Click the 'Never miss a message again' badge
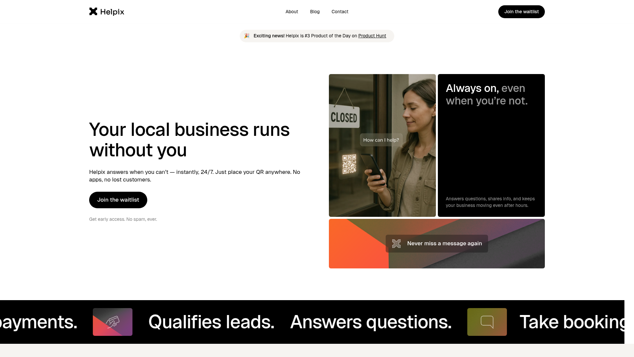The width and height of the screenshot is (634, 357). click(444, 244)
